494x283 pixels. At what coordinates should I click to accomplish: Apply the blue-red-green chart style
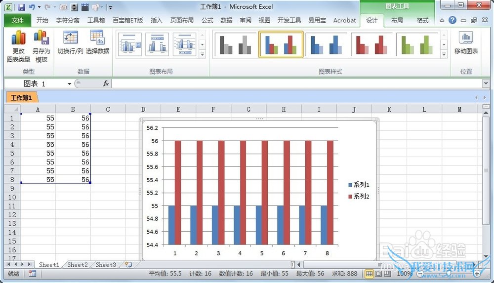tap(281, 45)
